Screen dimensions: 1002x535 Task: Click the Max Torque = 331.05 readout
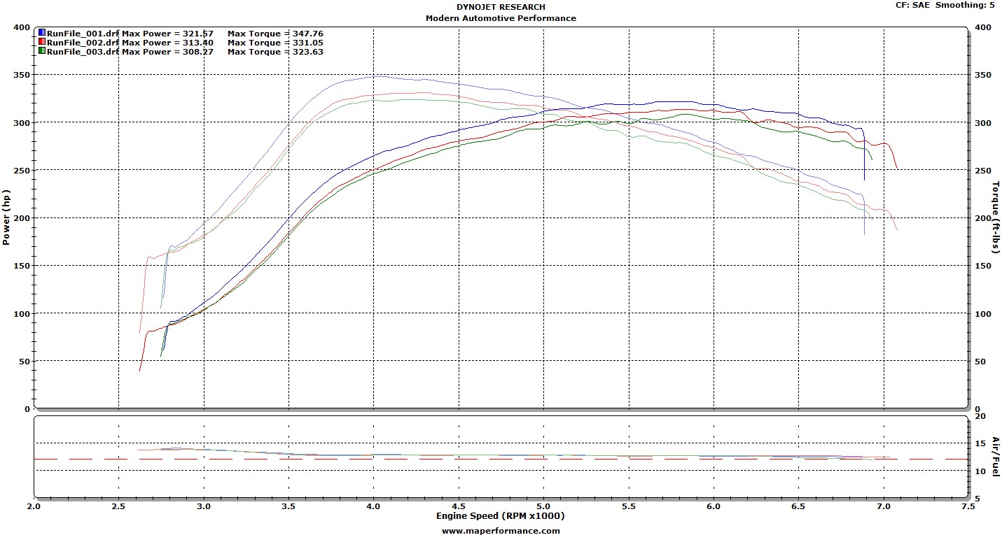275,42
